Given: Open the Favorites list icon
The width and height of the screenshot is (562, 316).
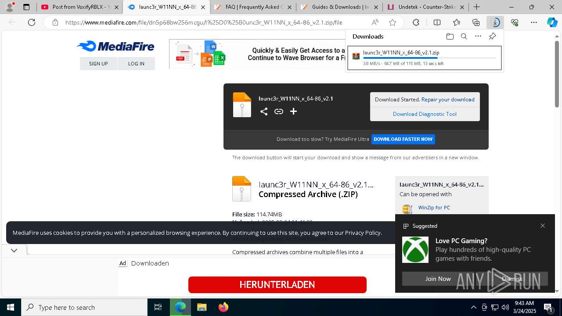Looking at the screenshot, I should (x=457, y=22).
